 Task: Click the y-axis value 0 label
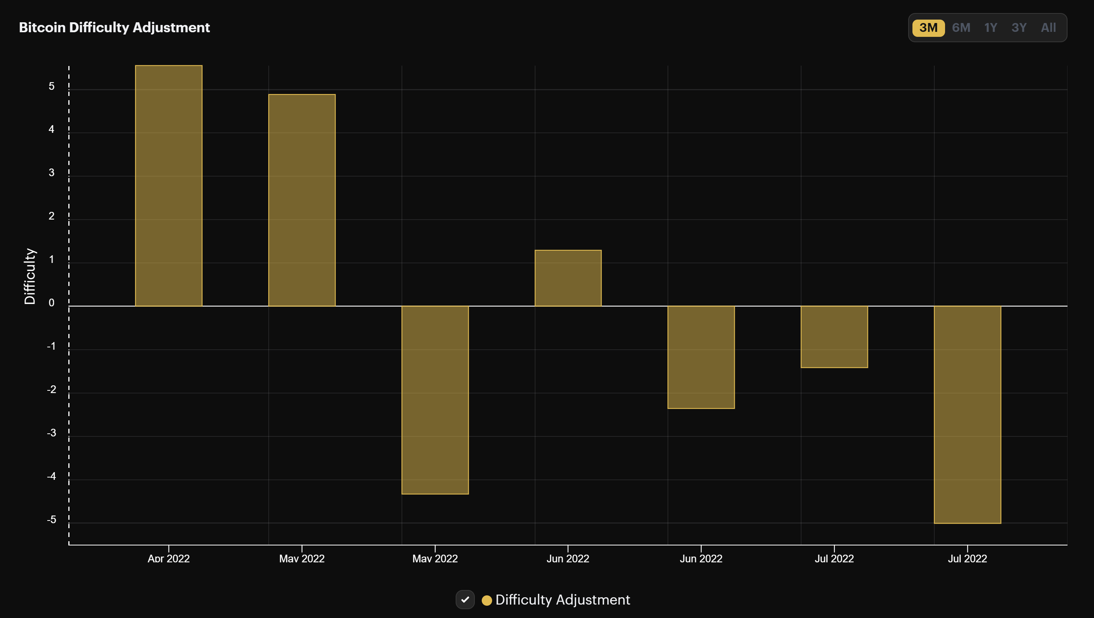tap(51, 303)
